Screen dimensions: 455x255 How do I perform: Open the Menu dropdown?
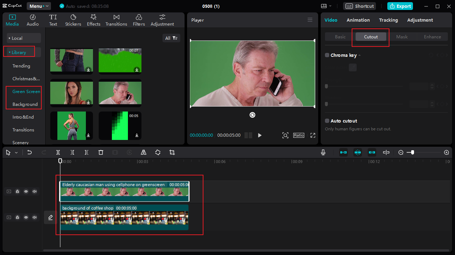(x=38, y=6)
